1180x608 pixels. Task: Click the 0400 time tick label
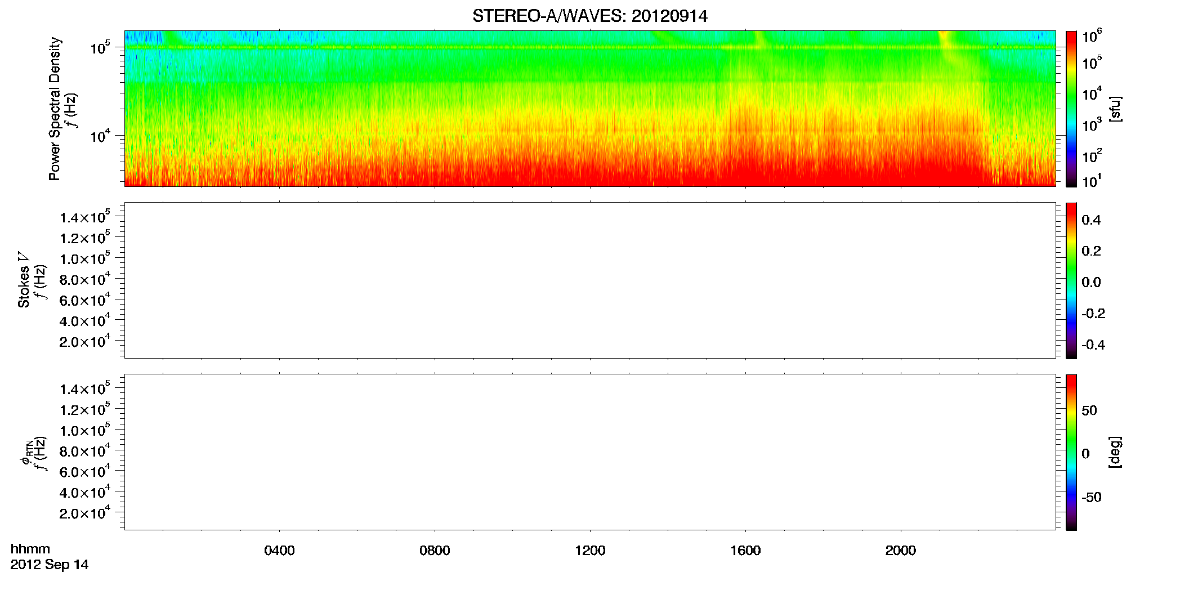[x=279, y=551]
